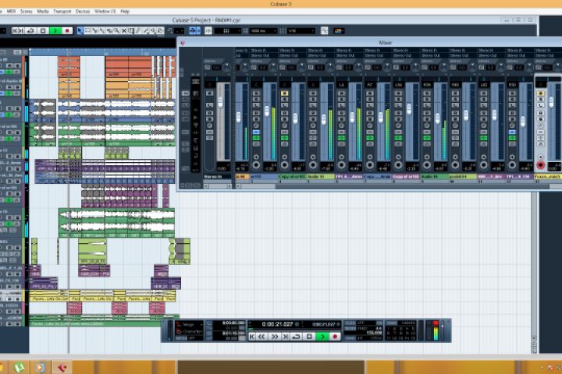This screenshot has height=374, width=562.
Task: Click the time display 0:00:21.027
Action: (x=277, y=324)
